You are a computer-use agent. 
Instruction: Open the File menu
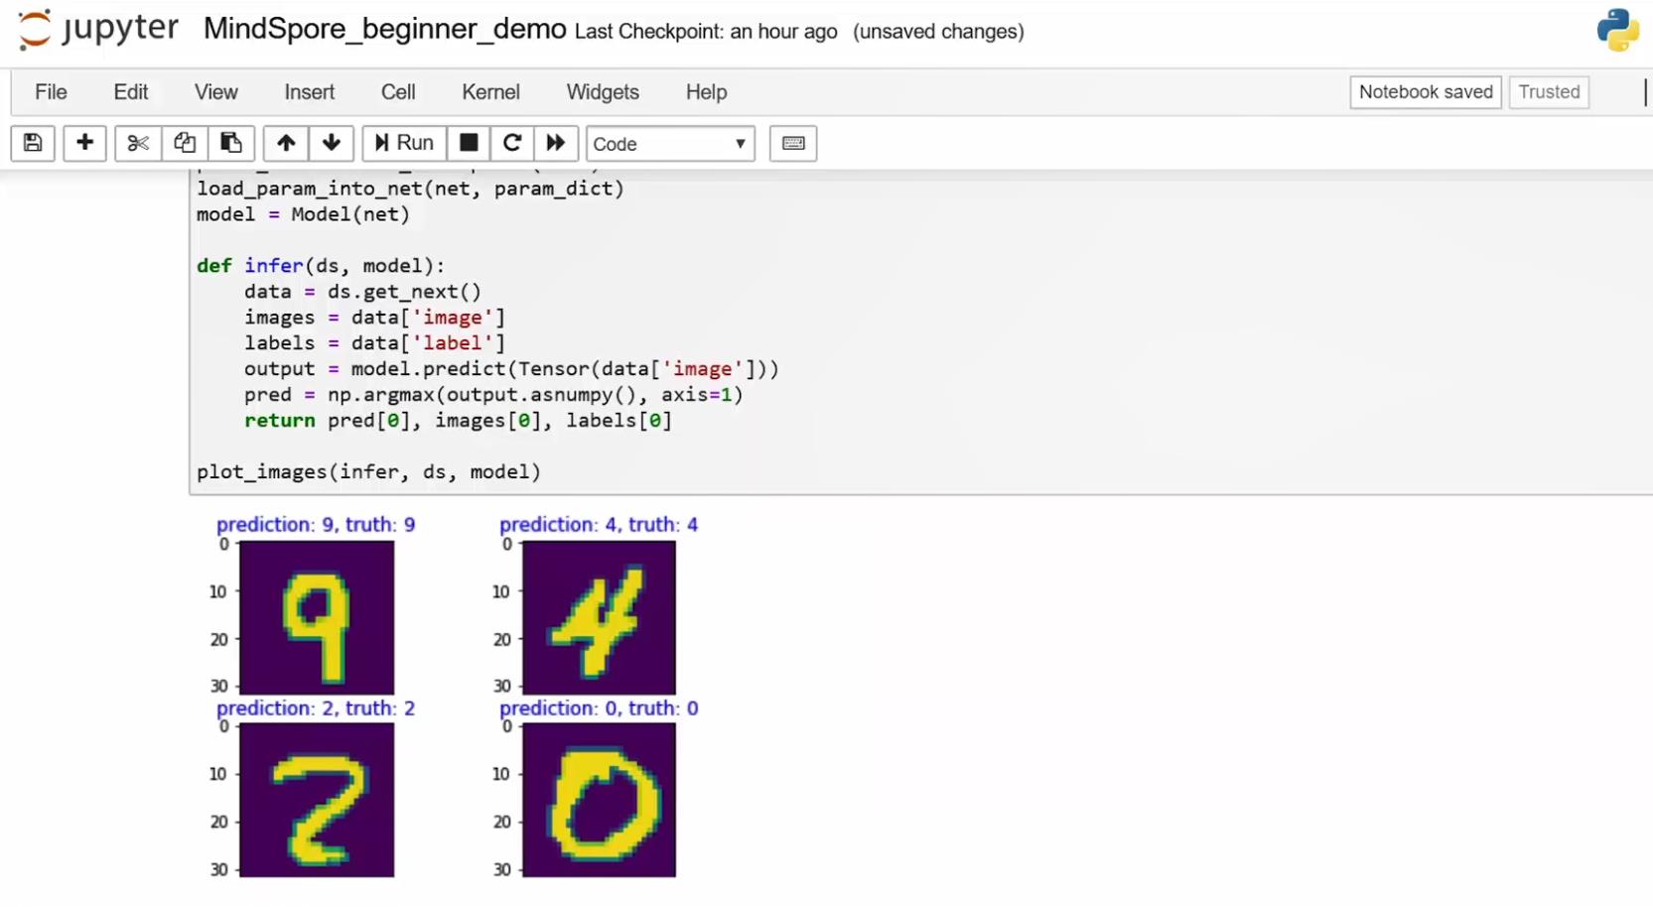[51, 92]
